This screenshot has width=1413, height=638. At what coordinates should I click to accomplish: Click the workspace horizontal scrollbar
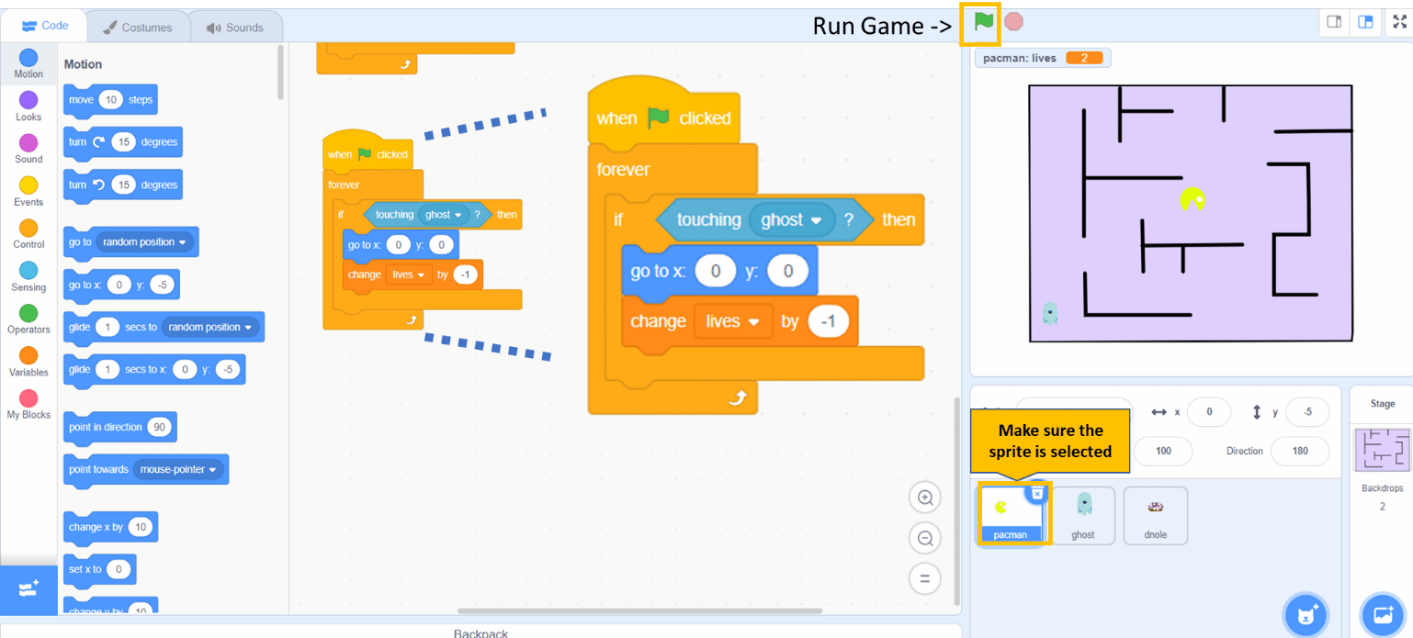[639, 610]
